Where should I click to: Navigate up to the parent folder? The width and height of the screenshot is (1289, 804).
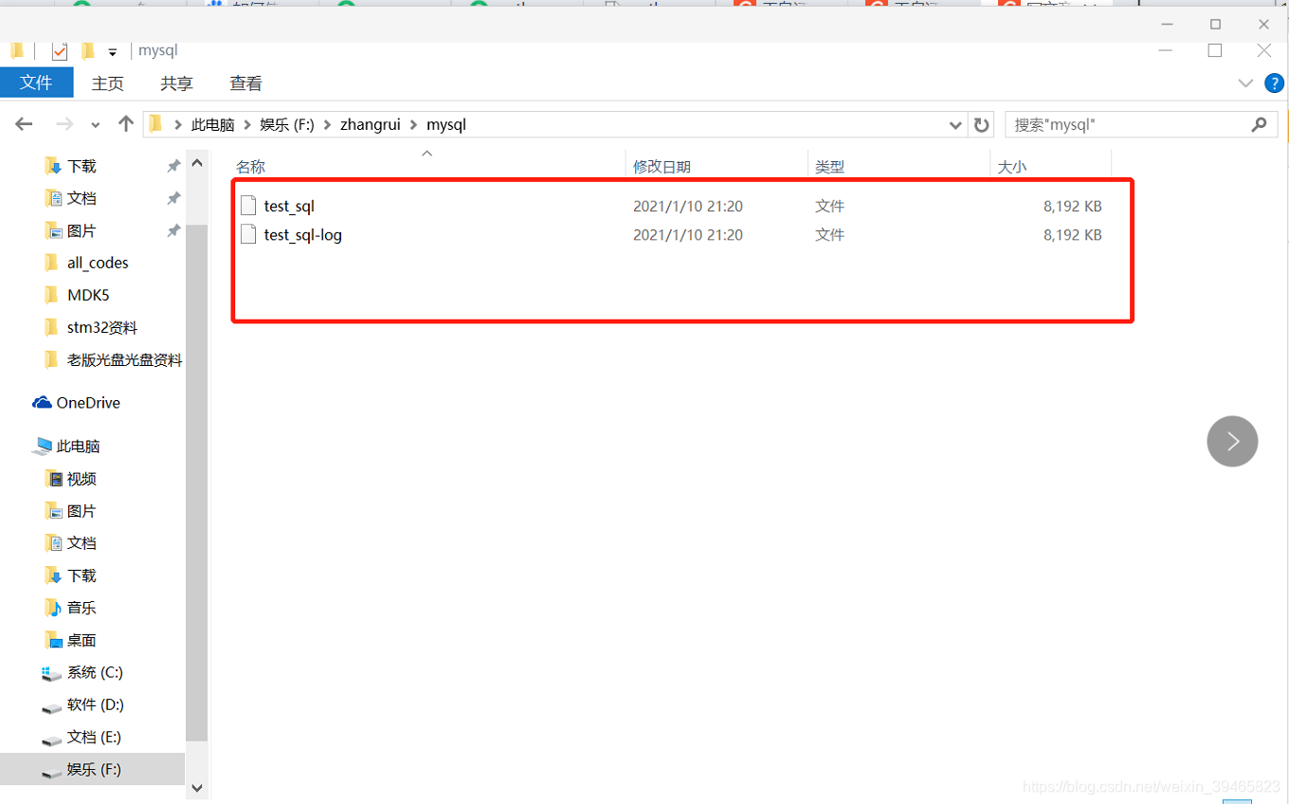coord(126,124)
